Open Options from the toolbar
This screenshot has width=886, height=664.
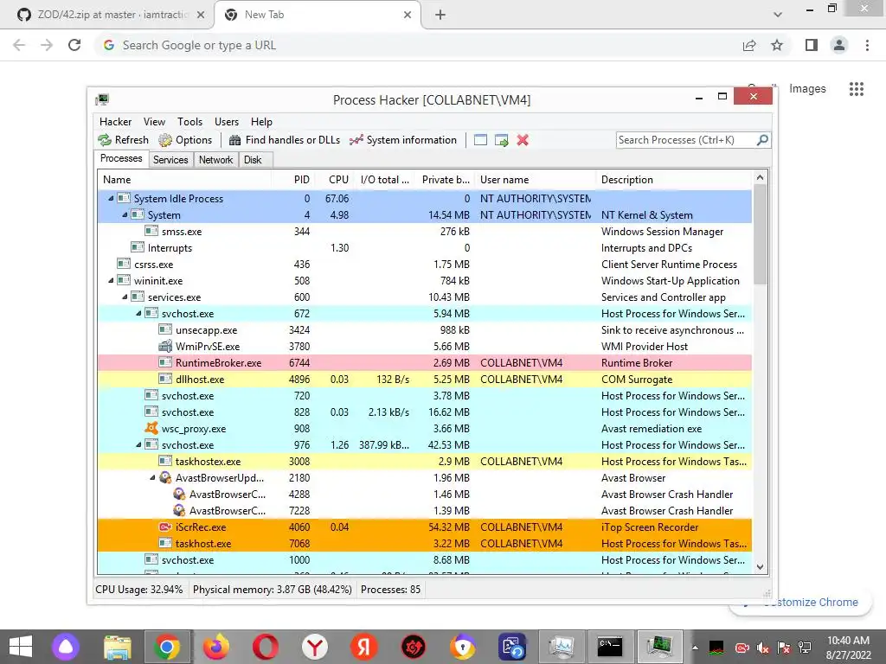pos(185,140)
